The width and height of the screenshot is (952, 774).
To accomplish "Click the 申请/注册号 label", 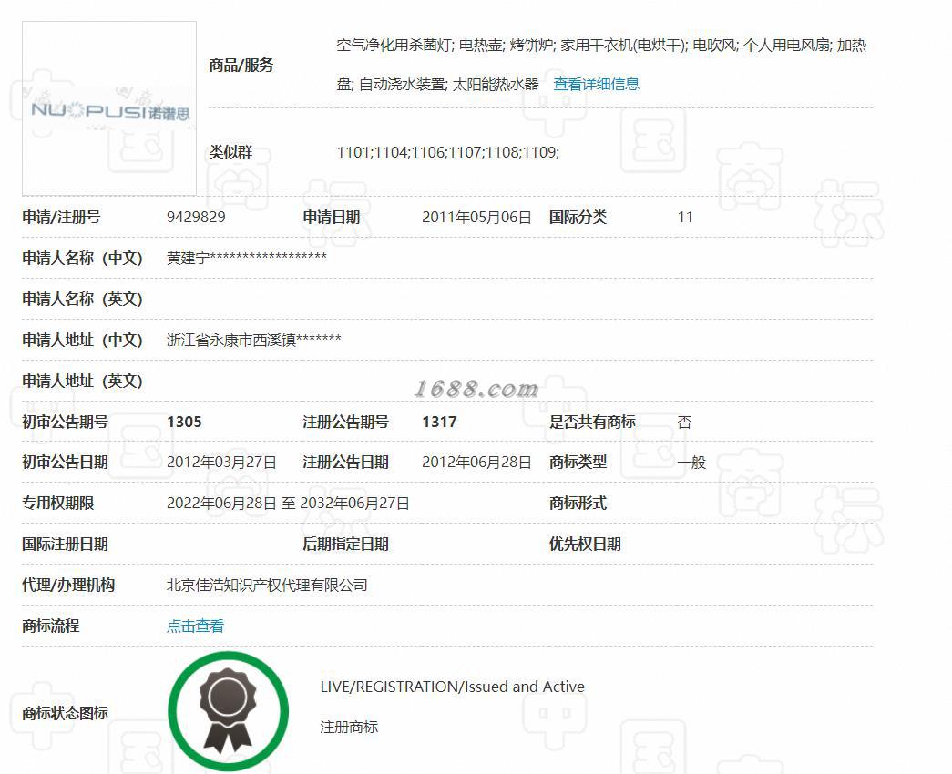I will point(61,218).
